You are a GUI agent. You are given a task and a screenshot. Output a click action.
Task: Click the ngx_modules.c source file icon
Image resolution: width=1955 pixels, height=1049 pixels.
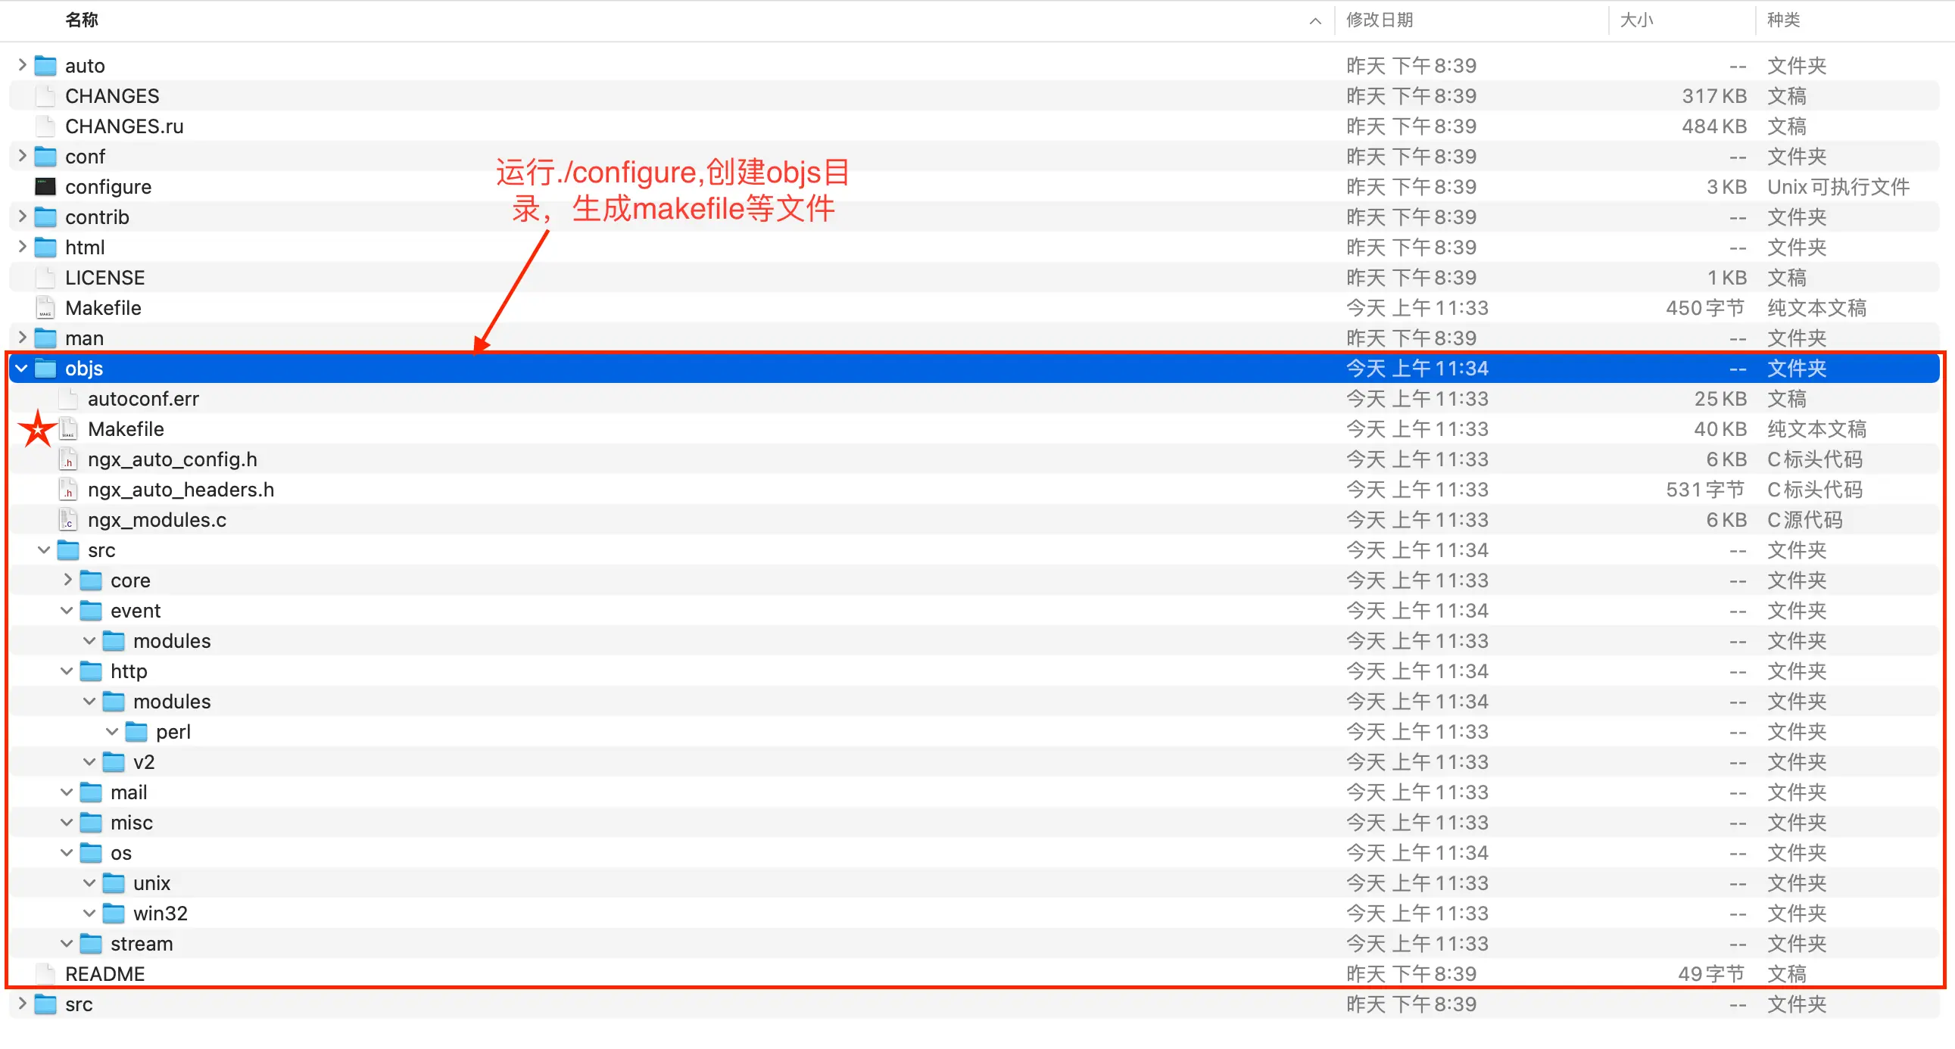click(68, 520)
